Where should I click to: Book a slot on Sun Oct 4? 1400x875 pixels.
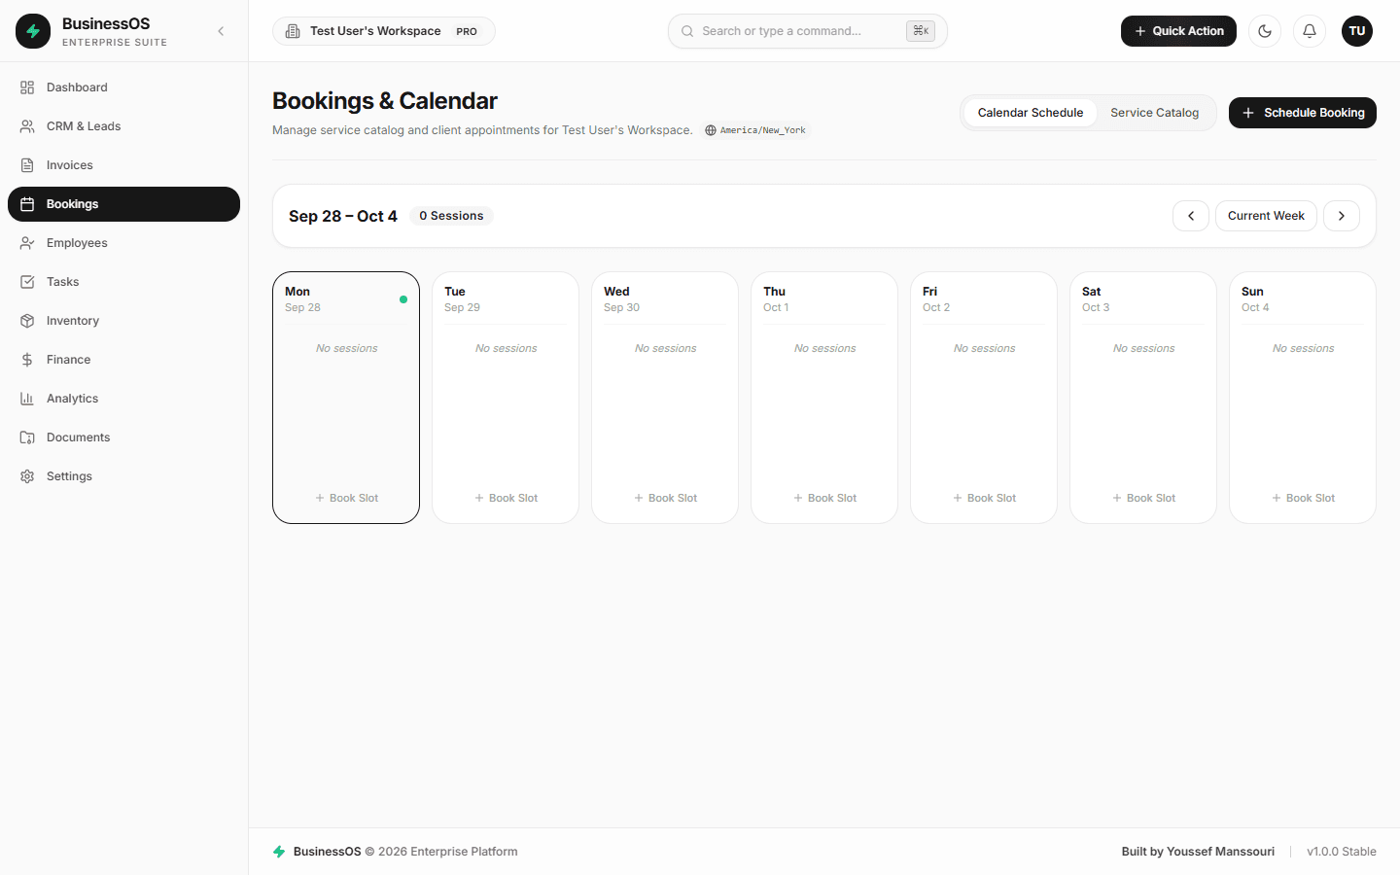point(1303,498)
